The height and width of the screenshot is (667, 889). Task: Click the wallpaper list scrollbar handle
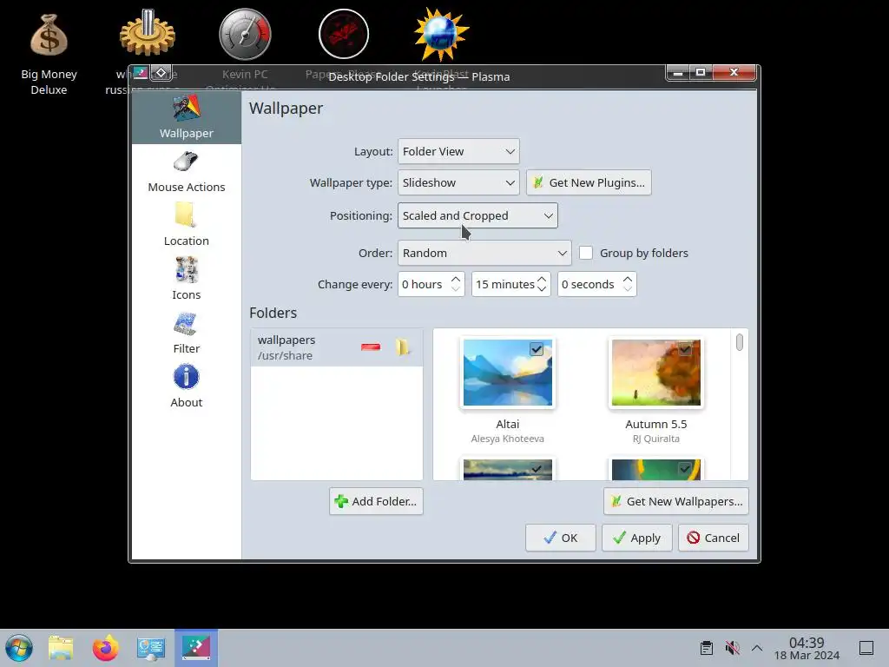click(740, 342)
